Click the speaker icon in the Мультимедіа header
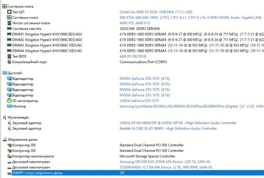Viewport: 264px width, 178px height. [x=5, y=117]
